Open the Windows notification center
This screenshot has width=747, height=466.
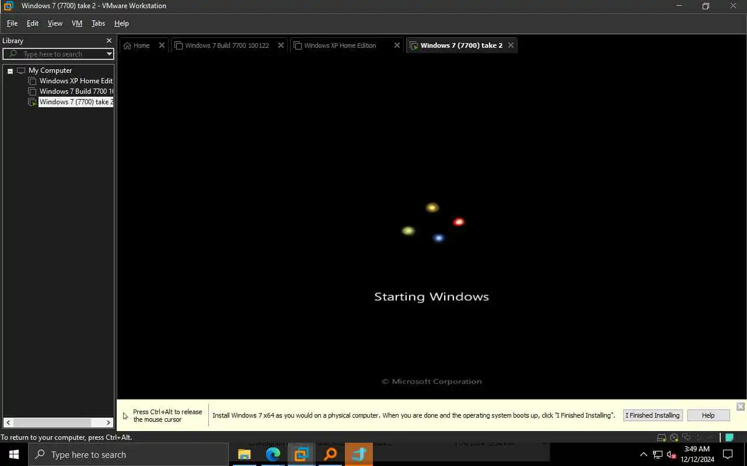tap(728, 454)
